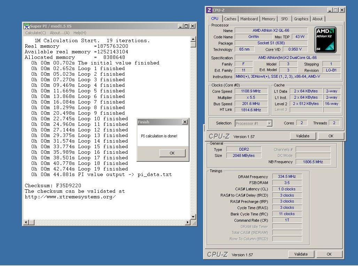The width and height of the screenshot is (358, 266).
Task: Switch to the Mainboard tab in CPU-Z
Action: pyautogui.click(x=249, y=19)
